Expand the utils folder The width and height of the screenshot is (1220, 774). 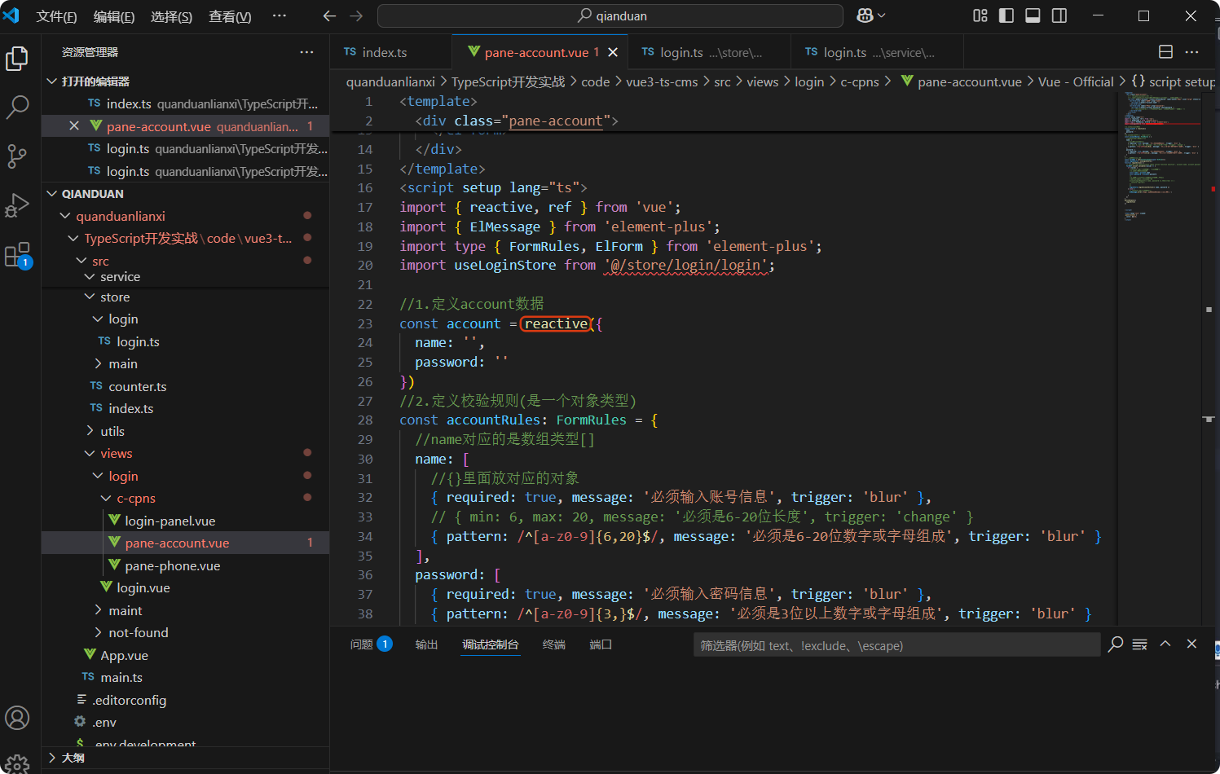(112, 431)
